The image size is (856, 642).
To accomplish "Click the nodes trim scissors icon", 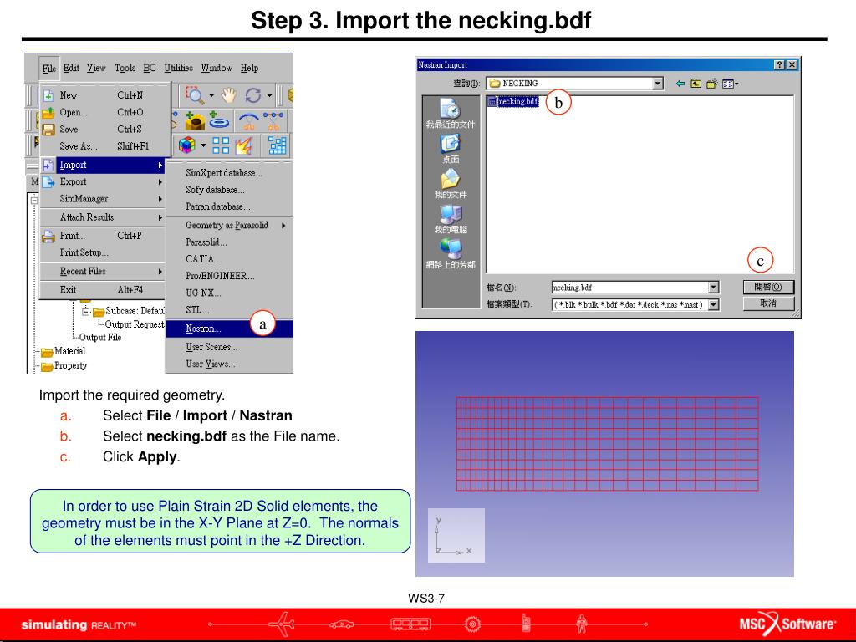I will 273,120.
